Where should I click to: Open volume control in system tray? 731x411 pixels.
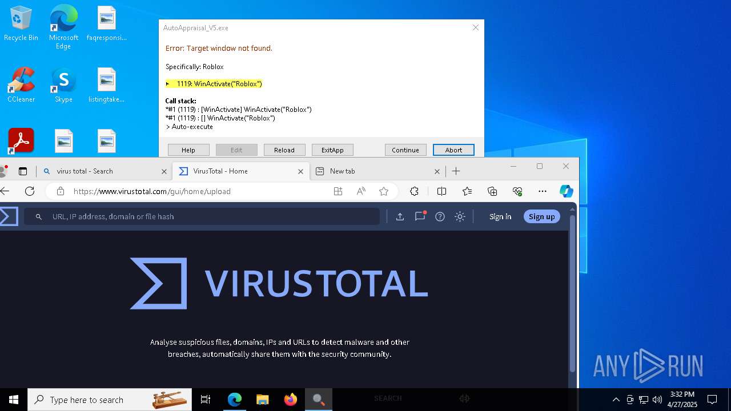coord(657,400)
